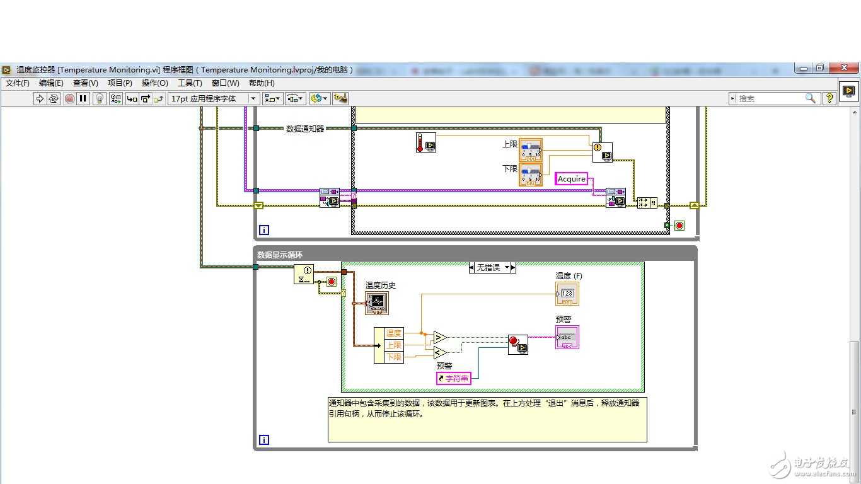
Task: Select the 下限 slider control terminal
Action: [531, 175]
